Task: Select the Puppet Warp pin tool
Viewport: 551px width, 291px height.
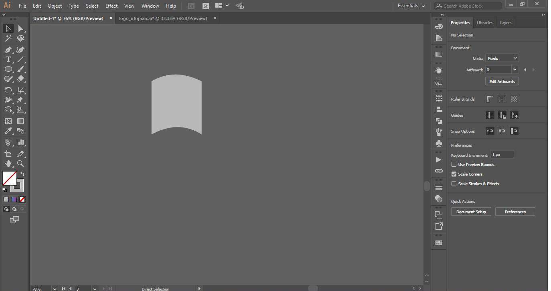Action: (x=20, y=100)
